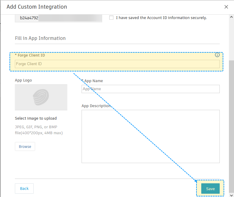The width and height of the screenshot is (234, 197).
Task: Click the App Description label
Action: pos(96,106)
